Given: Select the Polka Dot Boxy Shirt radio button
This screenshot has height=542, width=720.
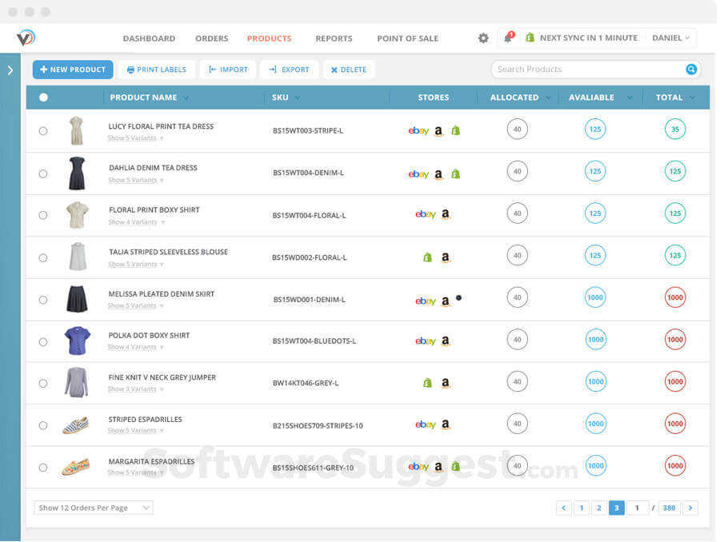Looking at the screenshot, I should 43,341.
